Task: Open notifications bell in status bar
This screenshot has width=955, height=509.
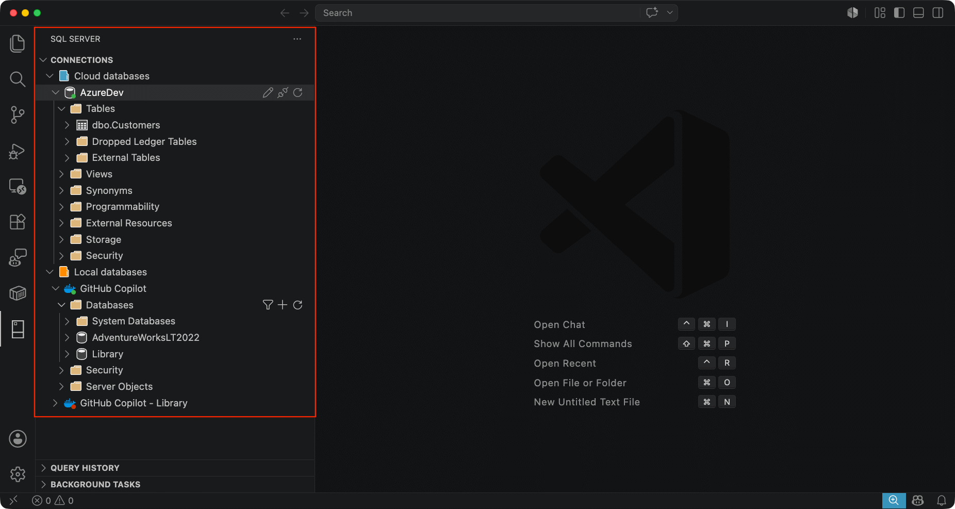Action: click(942, 500)
